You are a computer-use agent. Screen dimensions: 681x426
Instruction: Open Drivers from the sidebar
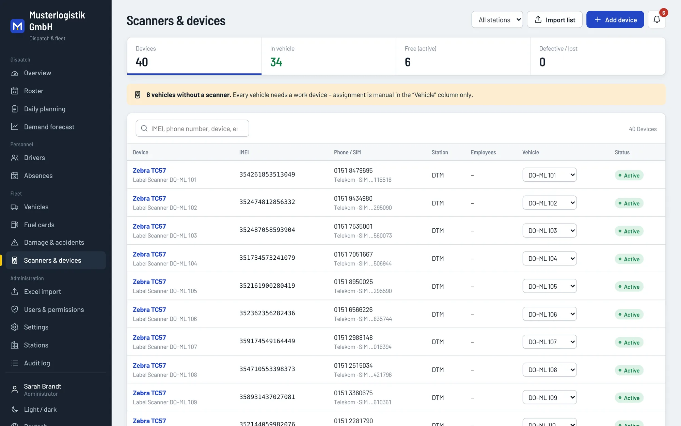(x=56, y=158)
